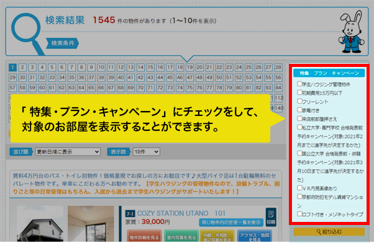374x243 pixels.
Task: Open the 10件 display count dropdown
Action: [146, 152]
